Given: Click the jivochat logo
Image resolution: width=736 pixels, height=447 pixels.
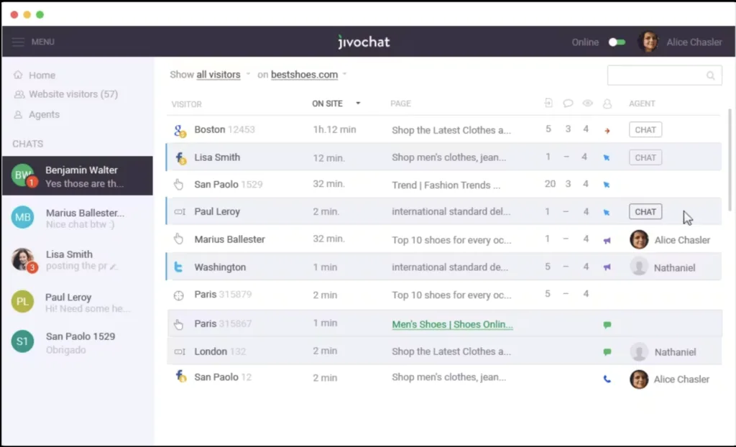Looking at the screenshot, I should (364, 42).
